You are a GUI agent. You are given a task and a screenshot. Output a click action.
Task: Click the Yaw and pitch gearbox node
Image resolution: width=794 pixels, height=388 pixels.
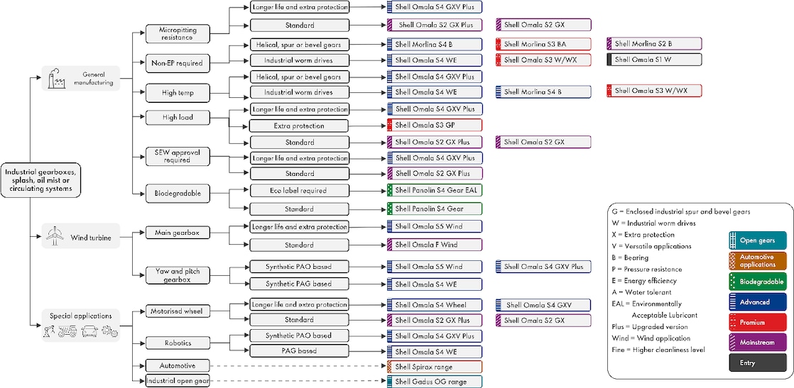178,275
